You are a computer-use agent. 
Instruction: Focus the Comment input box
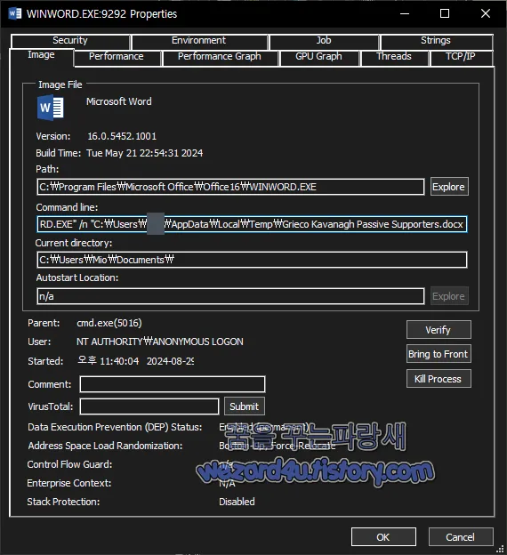pos(173,384)
